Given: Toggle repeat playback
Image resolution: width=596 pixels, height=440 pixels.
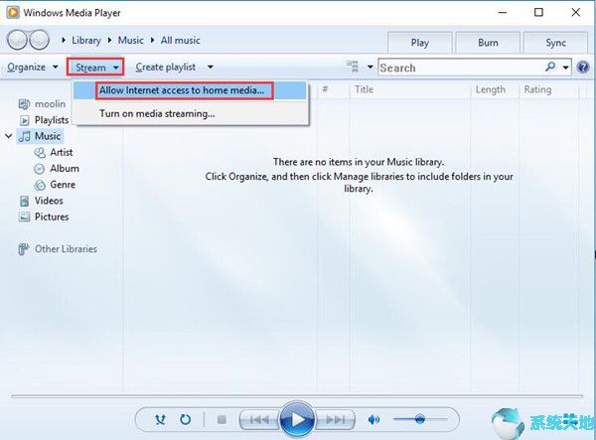Looking at the screenshot, I should 185,419.
